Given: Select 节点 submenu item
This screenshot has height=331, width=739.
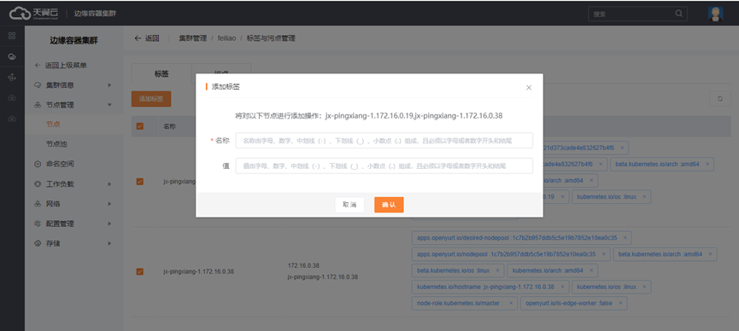Looking at the screenshot, I should coord(53,125).
